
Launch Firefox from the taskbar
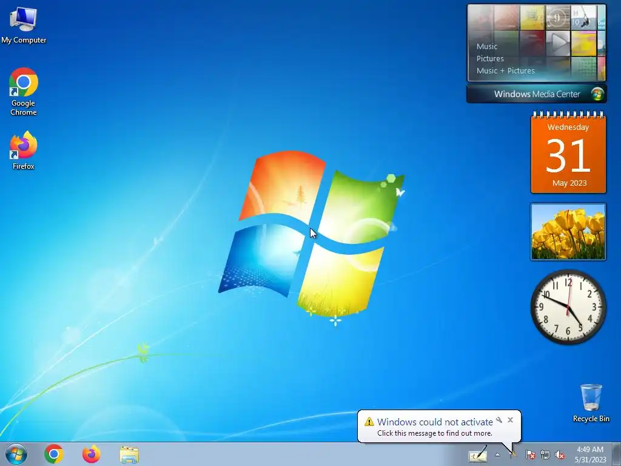point(92,454)
